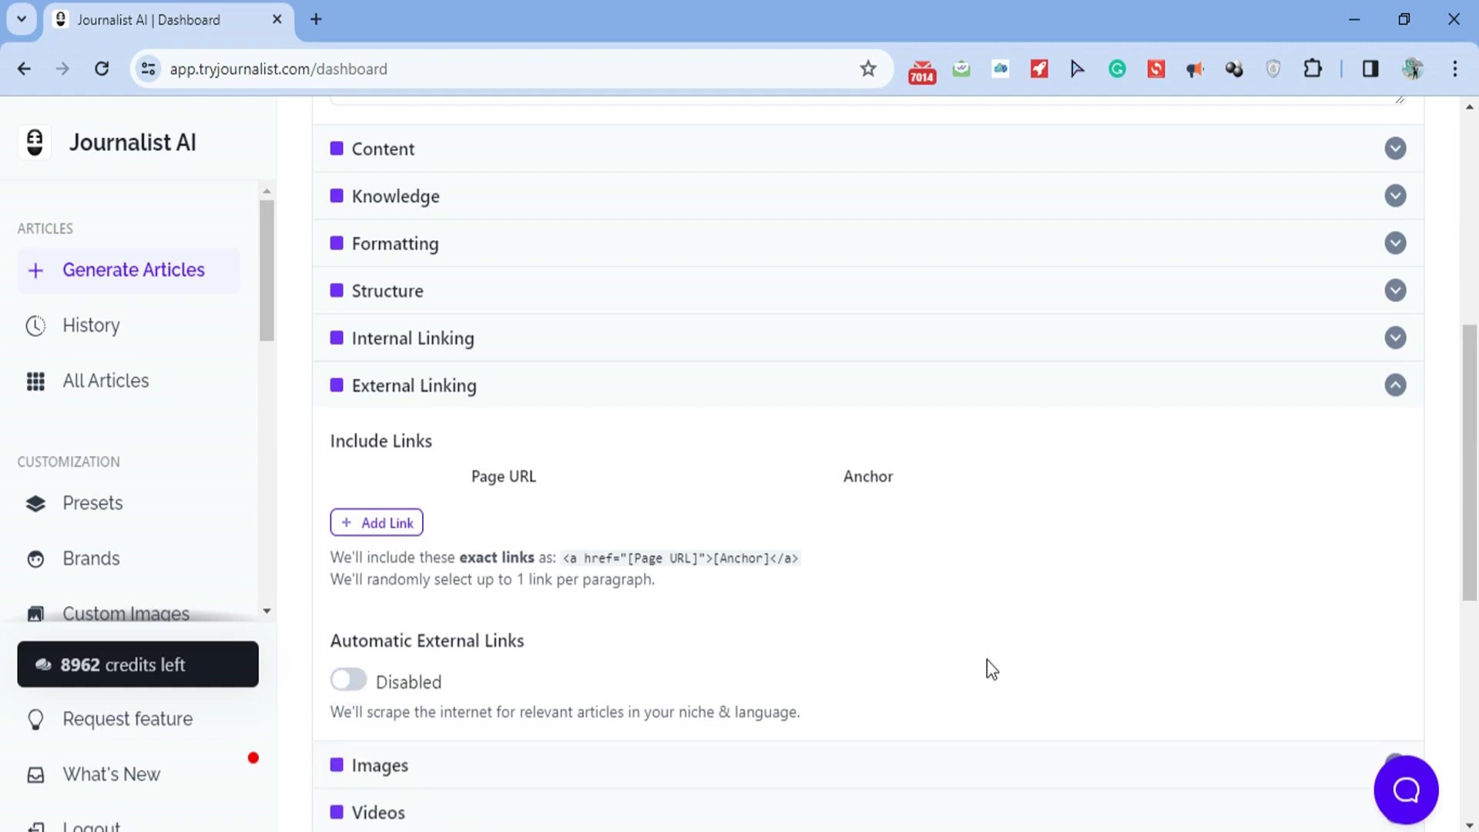Click the lightbulb icon beside Request feature
Viewport: 1479px width, 832px height.
[x=35, y=720]
